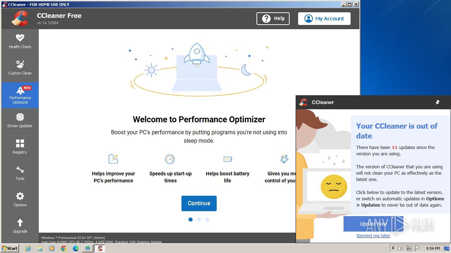Click the more-control pointer icon
The image size is (451, 253).
tap(284, 159)
